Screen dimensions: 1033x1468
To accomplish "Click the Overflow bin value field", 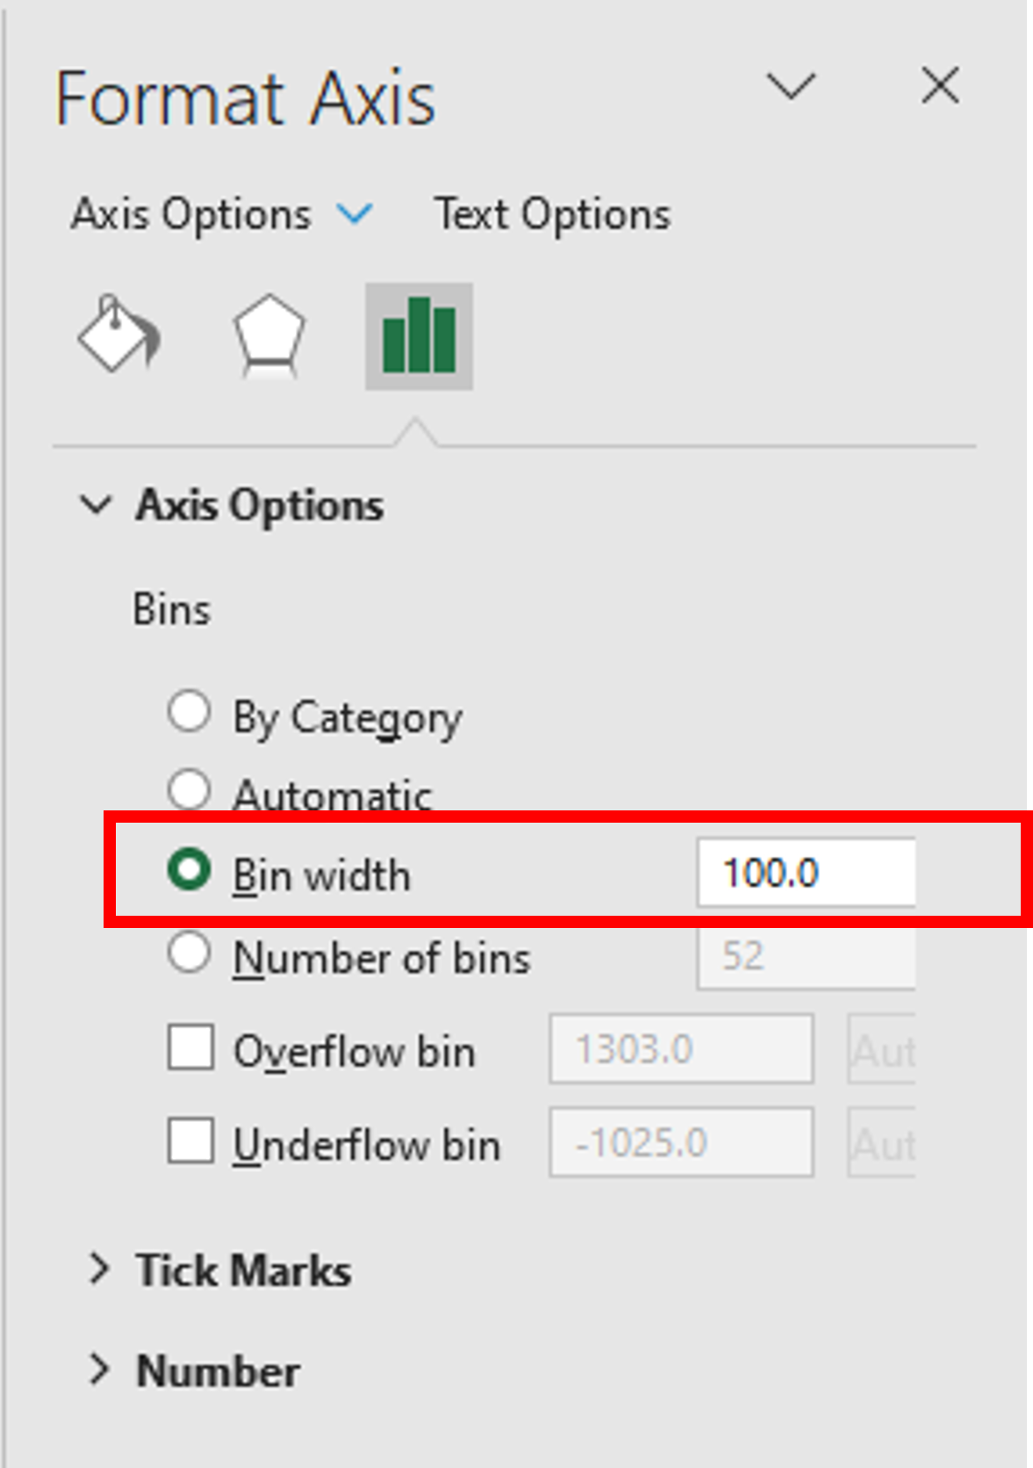I will tap(681, 1049).
